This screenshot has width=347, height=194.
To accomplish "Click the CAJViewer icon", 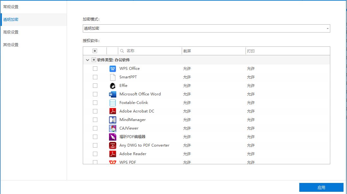I will (113, 128).
